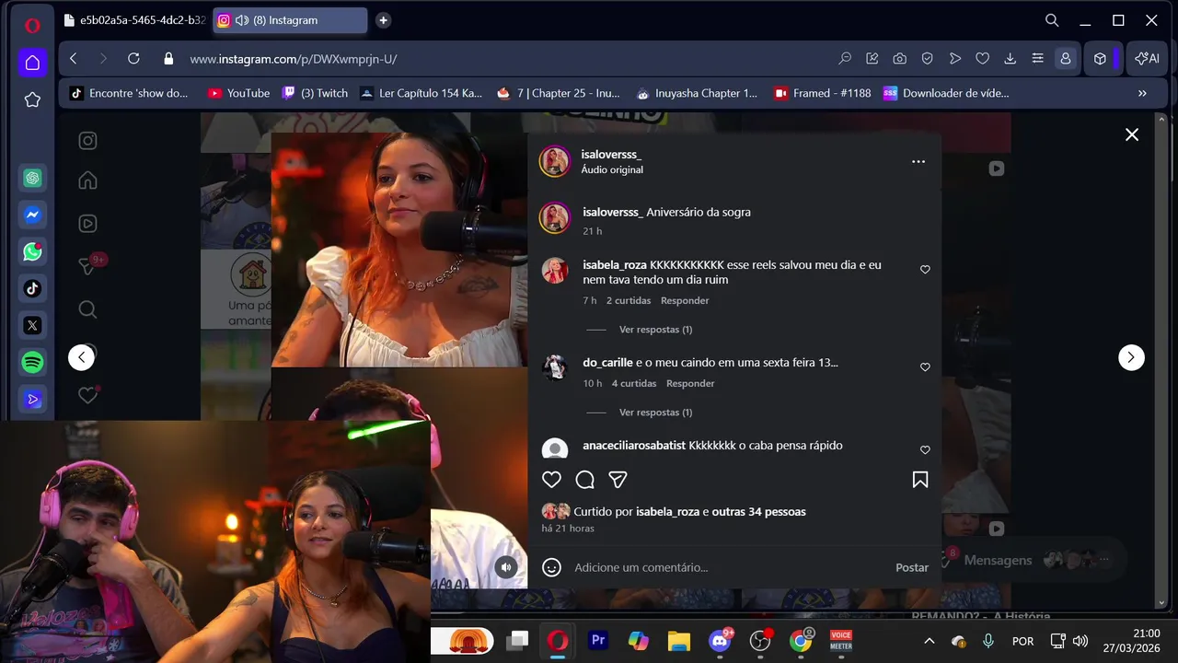
Task: Like isabela_roza's comment
Action: point(925,270)
